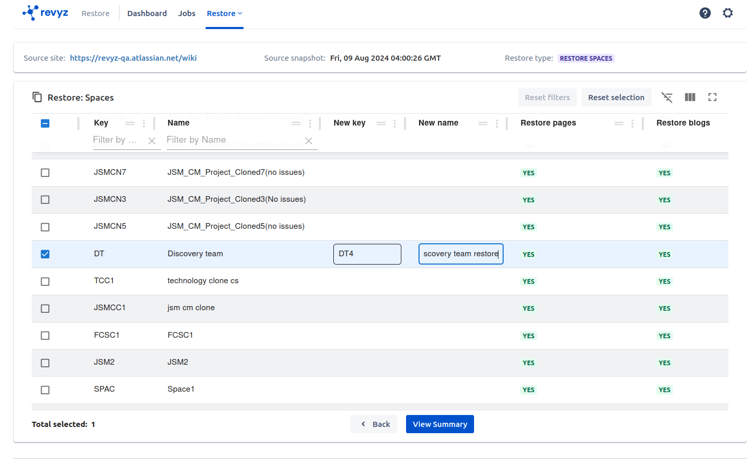This screenshot has height=470, width=756.
Task: Open the New key column actions menu
Action: (395, 123)
